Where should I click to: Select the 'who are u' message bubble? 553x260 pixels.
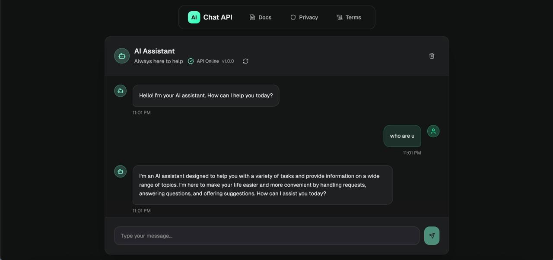(x=402, y=136)
